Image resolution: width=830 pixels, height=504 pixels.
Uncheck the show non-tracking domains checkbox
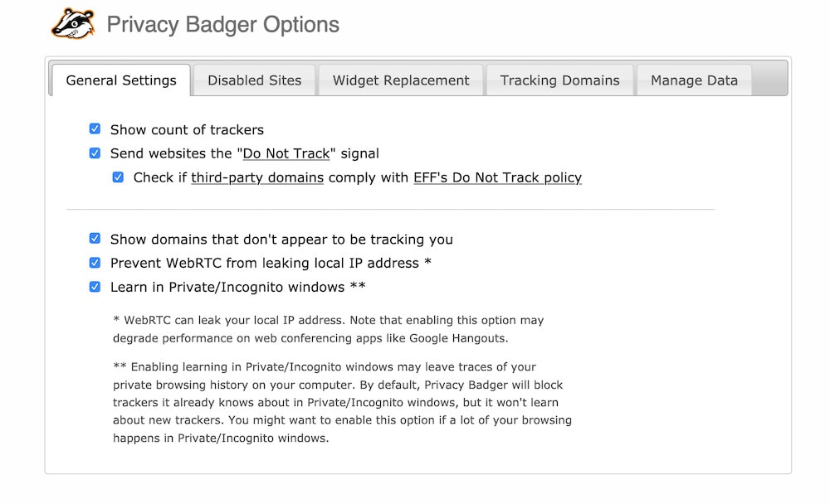[95, 239]
